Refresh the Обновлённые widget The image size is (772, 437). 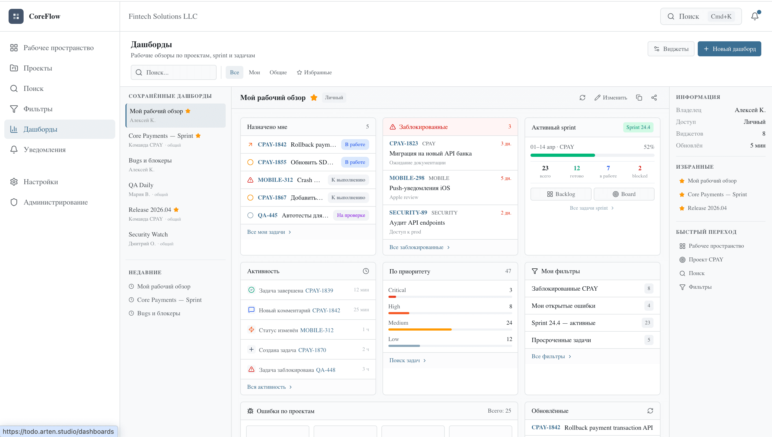pyautogui.click(x=650, y=410)
